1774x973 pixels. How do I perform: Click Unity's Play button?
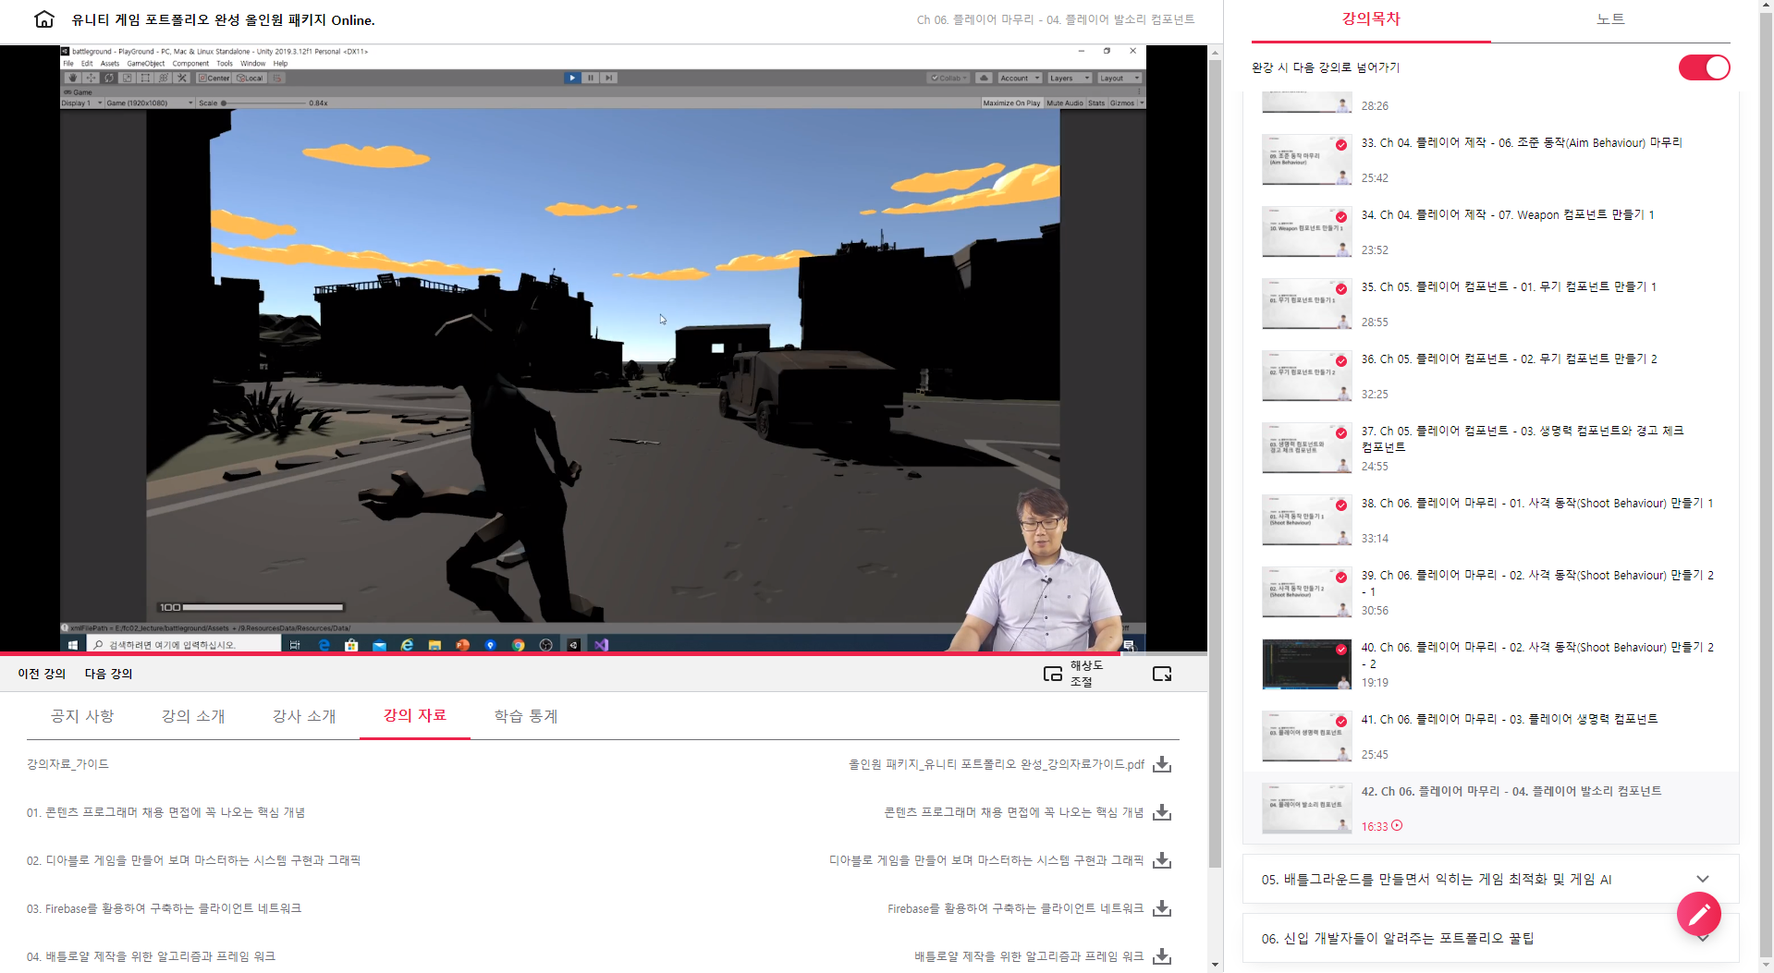point(572,79)
